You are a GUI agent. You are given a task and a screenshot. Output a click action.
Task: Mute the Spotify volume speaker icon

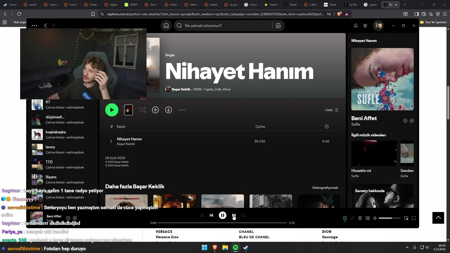coord(375,218)
